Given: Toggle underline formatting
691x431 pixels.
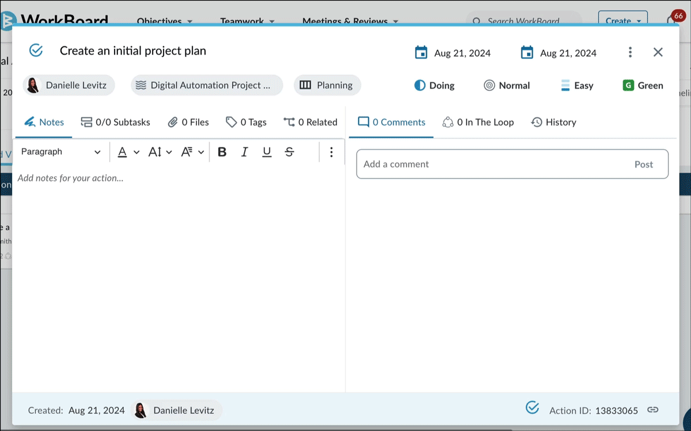Looking at the screenshot, I should pos(267,152).
